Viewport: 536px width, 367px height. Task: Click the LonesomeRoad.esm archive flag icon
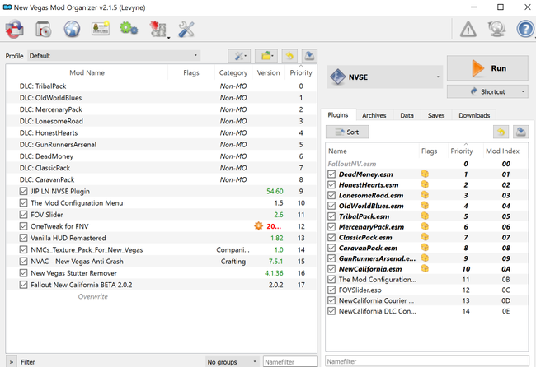click(x=425, y=195)
